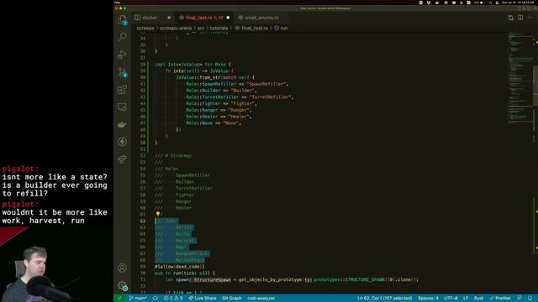Click the 'Role::Healer' match arm line

(219, 117)
